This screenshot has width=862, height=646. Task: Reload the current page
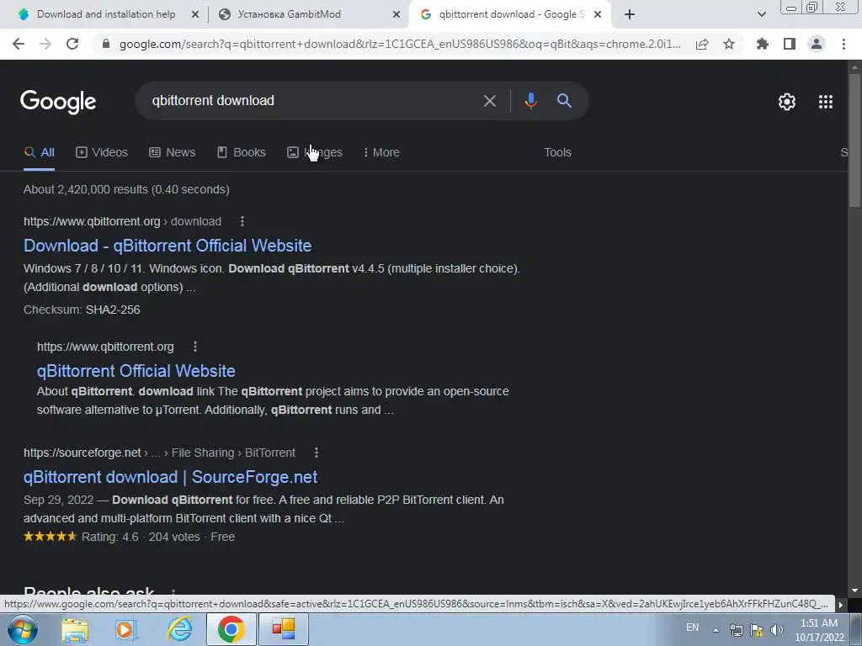72,44
